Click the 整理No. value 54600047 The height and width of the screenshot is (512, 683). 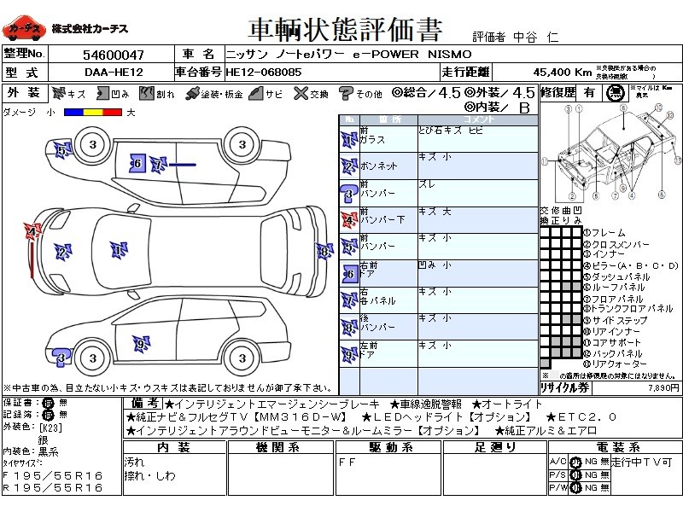(x=114, y=55)
